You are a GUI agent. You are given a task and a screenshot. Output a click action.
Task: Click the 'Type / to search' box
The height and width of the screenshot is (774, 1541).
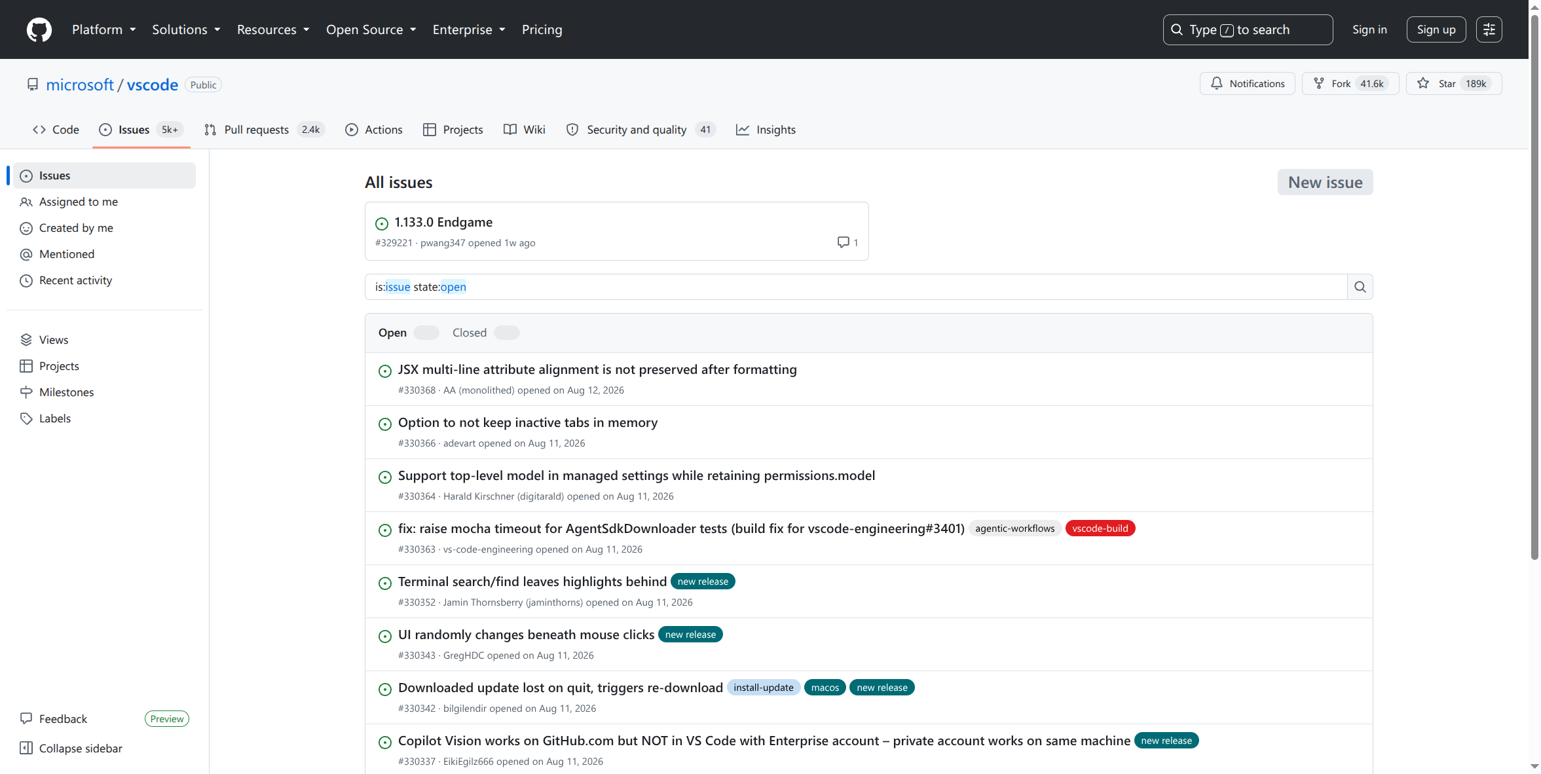1248,29
